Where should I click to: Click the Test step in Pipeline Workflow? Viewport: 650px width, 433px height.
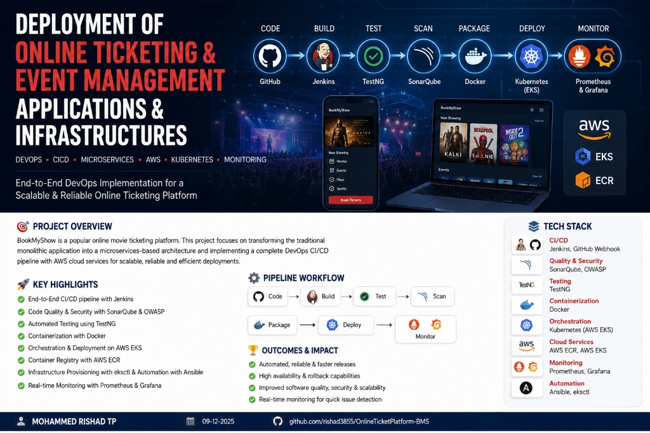tap(375, 296)
